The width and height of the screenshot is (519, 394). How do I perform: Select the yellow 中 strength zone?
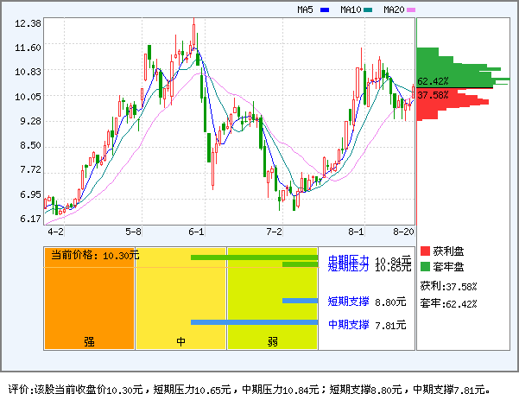pos(181,298)
